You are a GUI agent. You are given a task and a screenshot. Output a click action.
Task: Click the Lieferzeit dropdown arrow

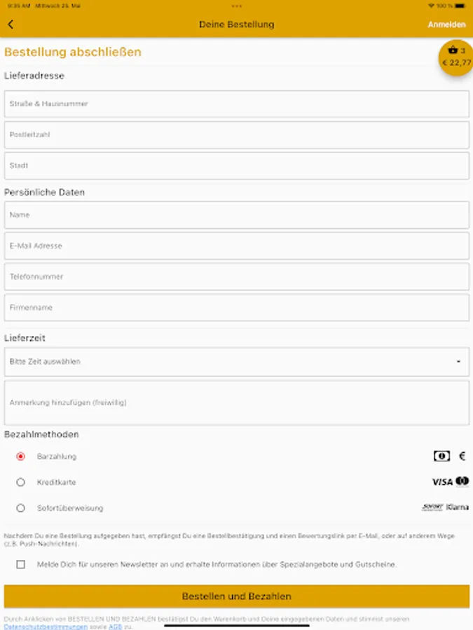coord(458,362)
